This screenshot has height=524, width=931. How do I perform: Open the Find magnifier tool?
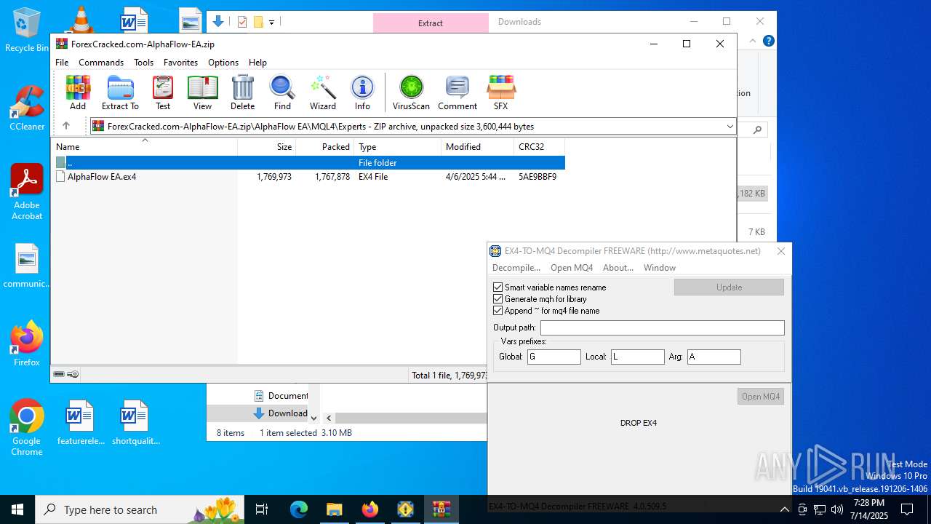[x=282, y=92]
